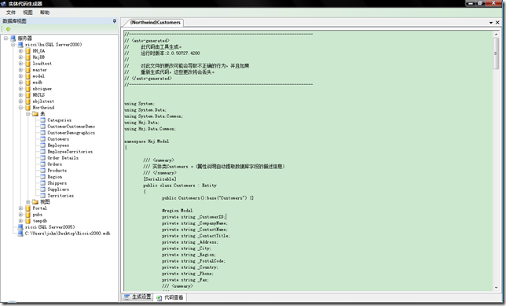This screenshot has height=306, width=506.
Task: Switch to the 代码查看 tab
Action: (170, 297)
